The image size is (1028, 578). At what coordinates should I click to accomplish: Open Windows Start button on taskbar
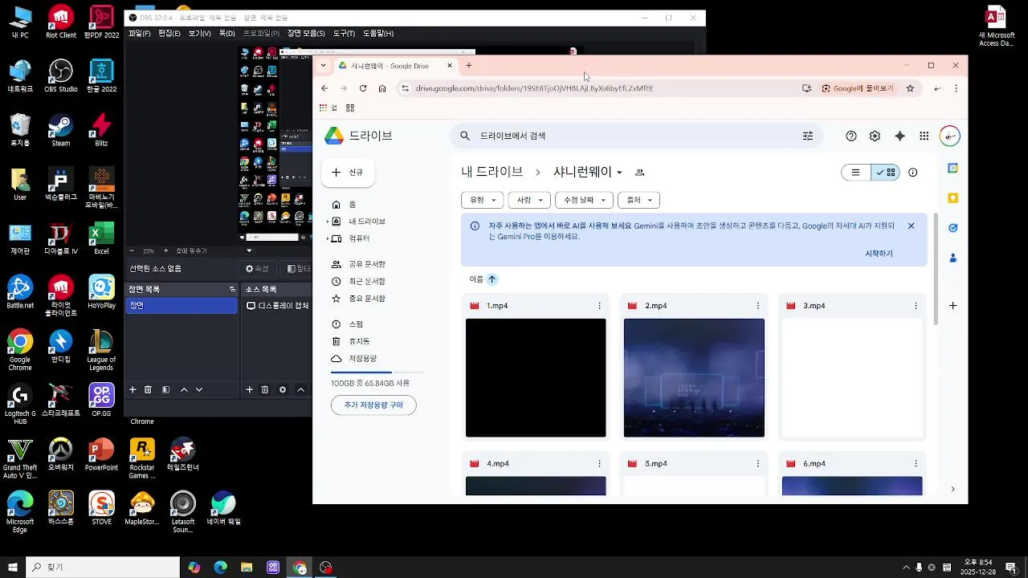13,568
